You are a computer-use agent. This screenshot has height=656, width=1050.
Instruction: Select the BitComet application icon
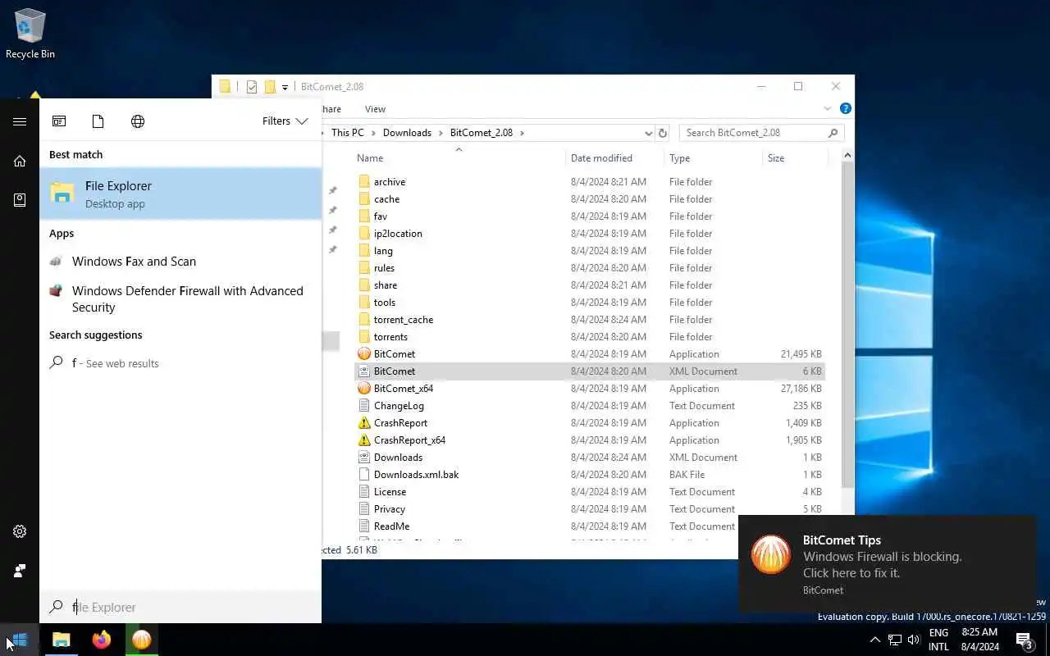(x=364, y=354)
